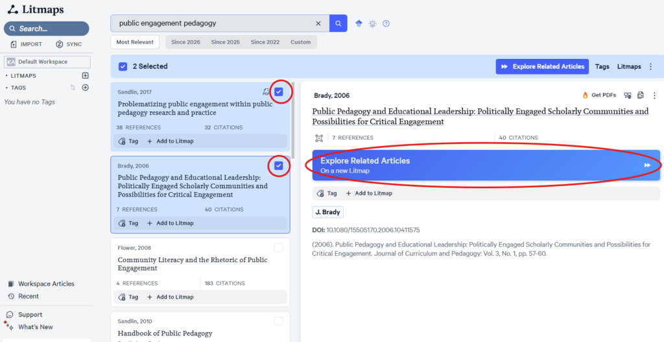Screen dimensions: 664x342
Task: View 40 CITATIONS in detail panel
Action: pyautogui.click(x=518, y=138)
